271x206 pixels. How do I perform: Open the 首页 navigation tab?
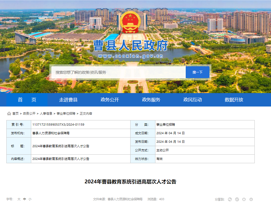27,100
